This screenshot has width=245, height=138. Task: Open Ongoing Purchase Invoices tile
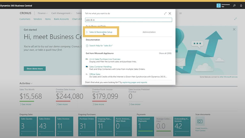coord(105,126)
